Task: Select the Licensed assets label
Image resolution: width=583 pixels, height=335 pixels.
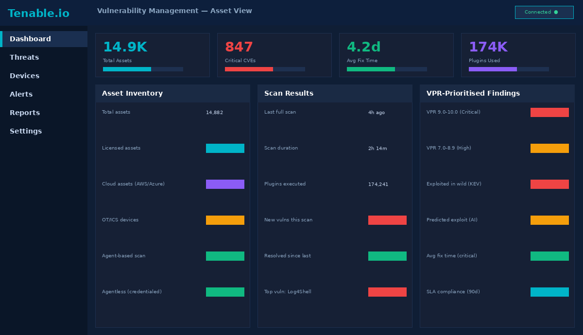Action: 121,148
